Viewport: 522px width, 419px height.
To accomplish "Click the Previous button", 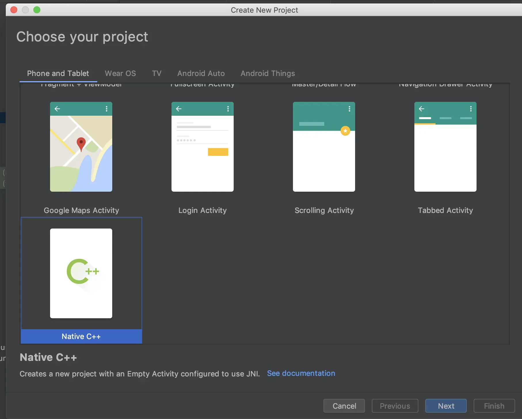I will [x=395, y=406].
